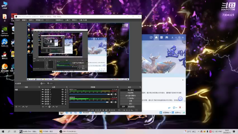Open the View menu 视图(V) in OBS

[x=31, y=20]
